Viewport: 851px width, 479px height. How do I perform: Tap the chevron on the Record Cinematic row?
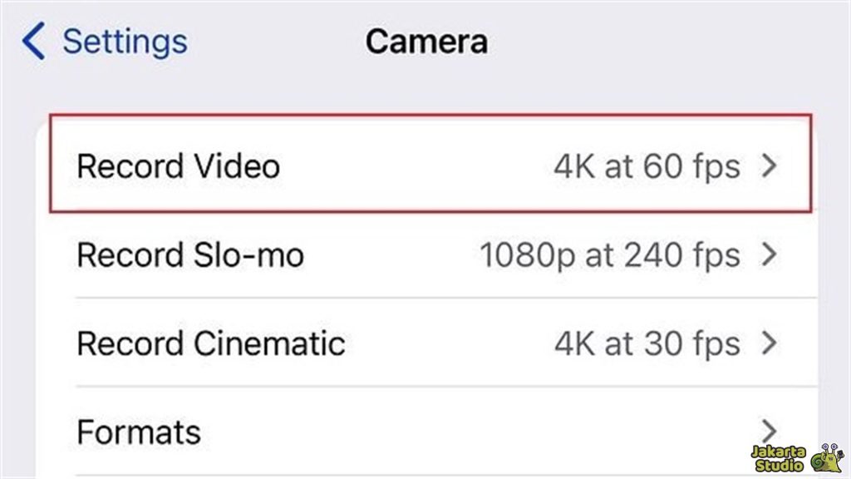pyautogui.click(x=770, y=343)
